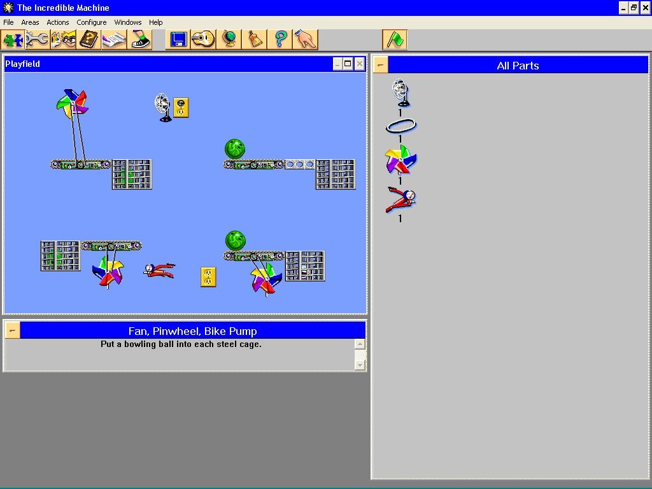Screen dimensions: 652x489
Task: Click the globe toolbar icon
Action: coord(229,40)
